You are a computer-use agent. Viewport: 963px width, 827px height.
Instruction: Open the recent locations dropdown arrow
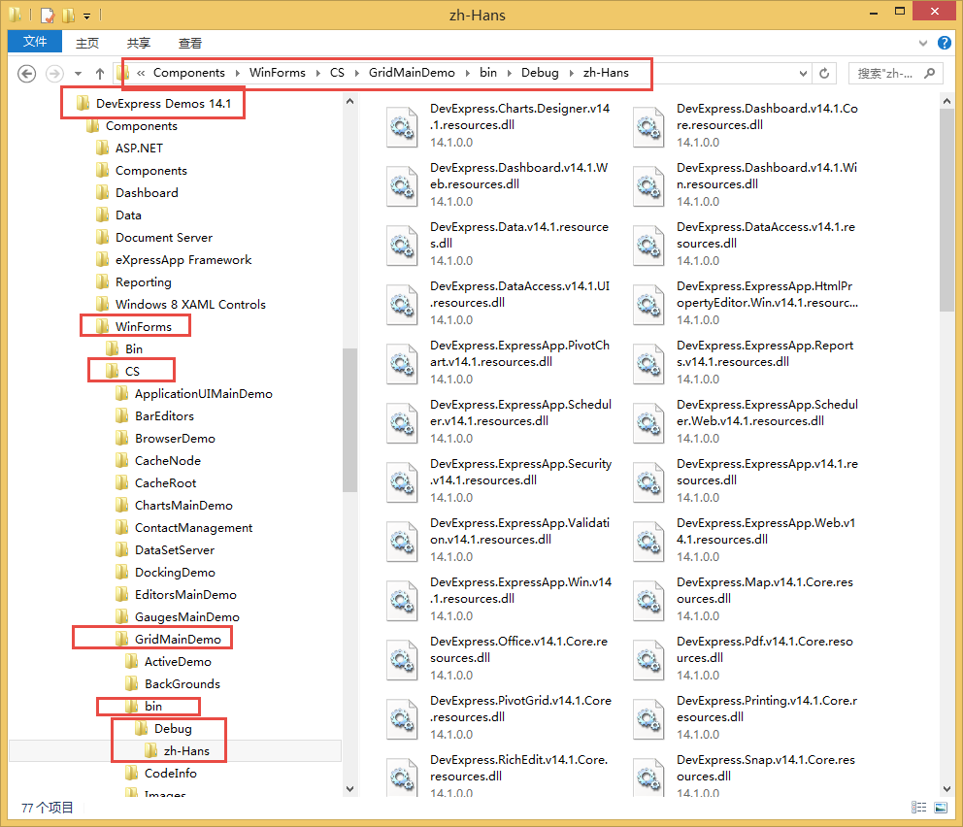(78, 74)
